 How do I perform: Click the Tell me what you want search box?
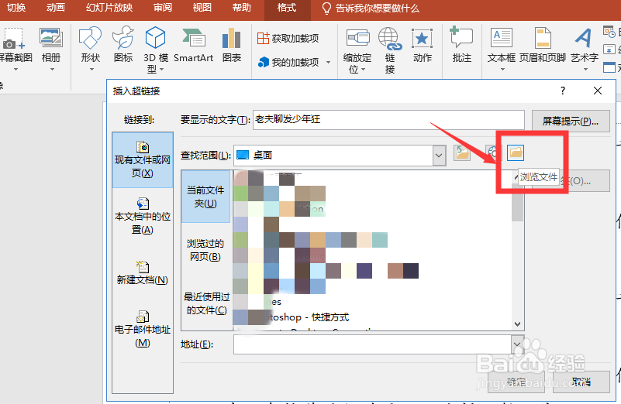371,9
